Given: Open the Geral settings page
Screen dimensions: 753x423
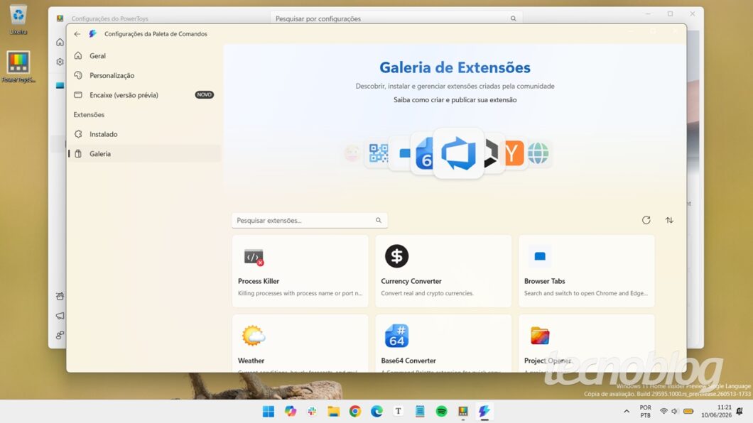Looking at the screenshot, I should click(x=144, y=55).
